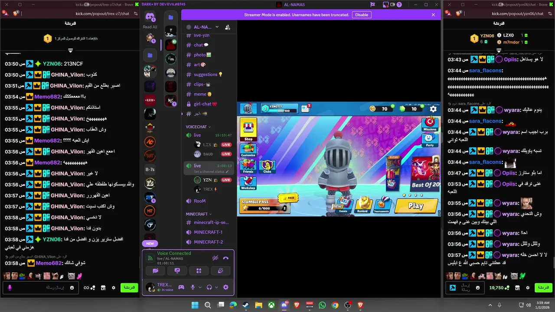Dismiss the Streamer Mode banner
555x312 pixels.
pyautogui.click(x=433, y=15)
